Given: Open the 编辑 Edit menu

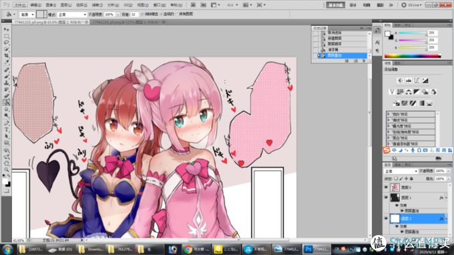Looking at the screenshot, I should pos(35,5).
